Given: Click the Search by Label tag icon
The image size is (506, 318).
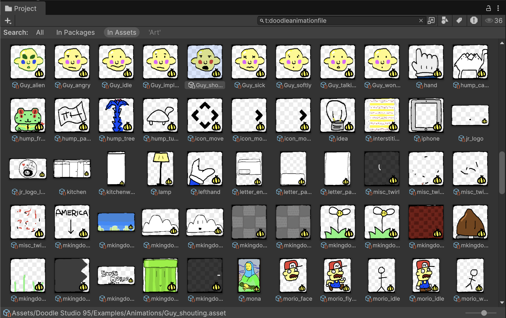Looking at the screenshot, I should click(x=459, y=21).
